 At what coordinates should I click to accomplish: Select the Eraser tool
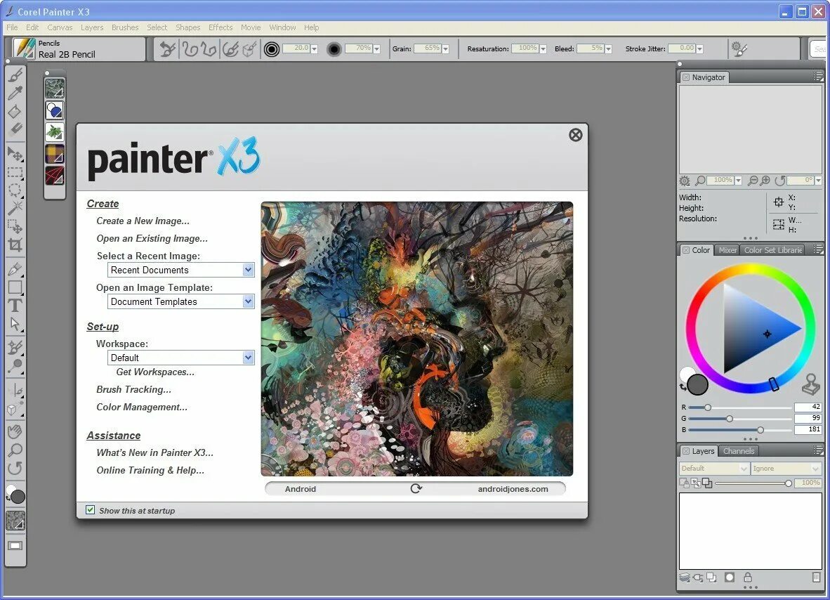(x=15, y=129)
